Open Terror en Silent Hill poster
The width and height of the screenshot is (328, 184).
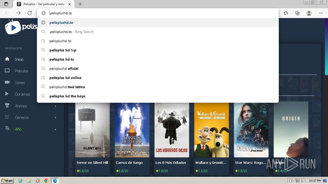93,130
